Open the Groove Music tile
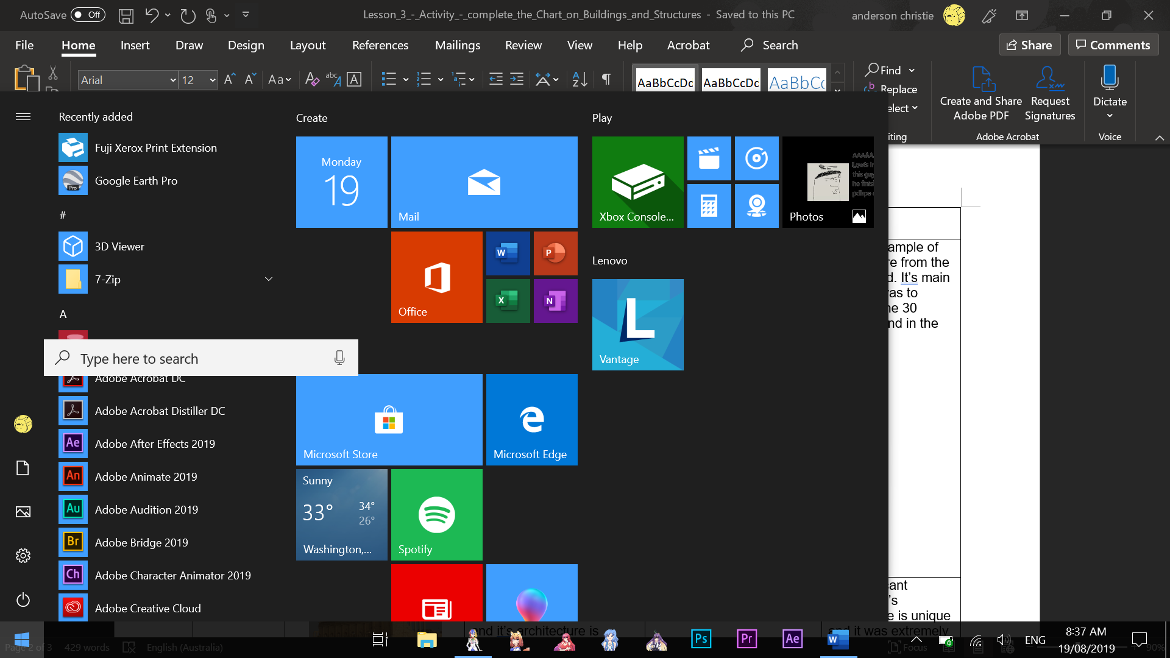 (x=756, y=158)
